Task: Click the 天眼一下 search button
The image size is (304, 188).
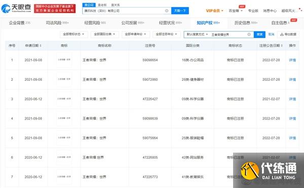Action: tap(180, 11)
